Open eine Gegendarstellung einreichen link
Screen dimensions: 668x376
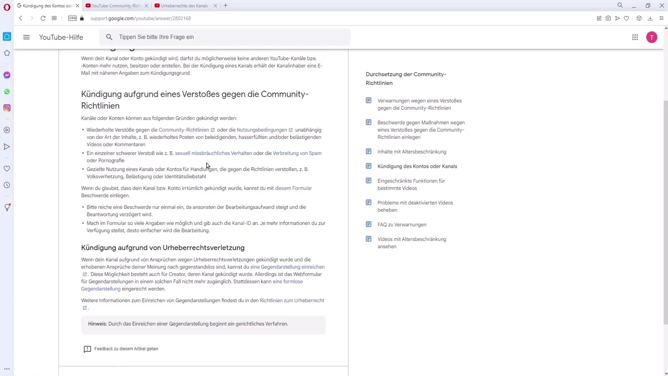point(287,267)
